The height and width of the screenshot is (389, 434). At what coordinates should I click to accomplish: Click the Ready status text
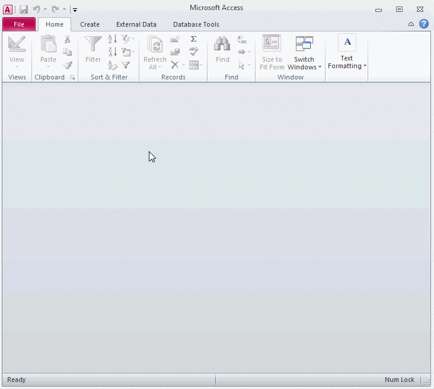[x=17, y=380]
